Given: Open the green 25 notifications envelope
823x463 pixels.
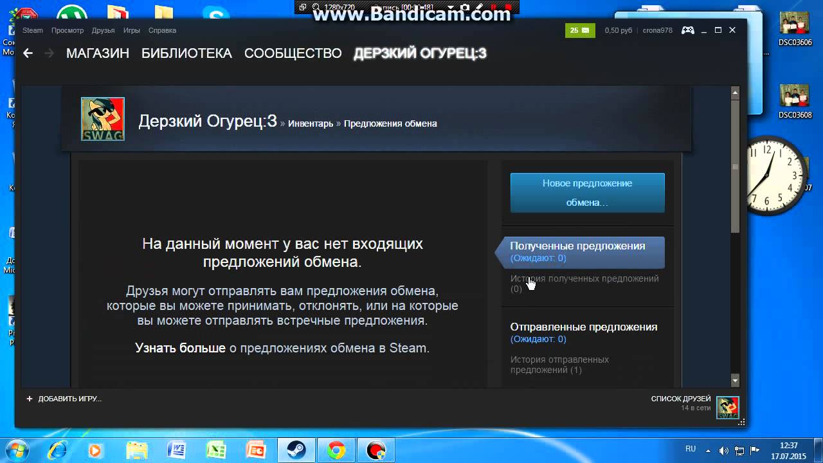Looking at the screenshot, I should point(580,30).
